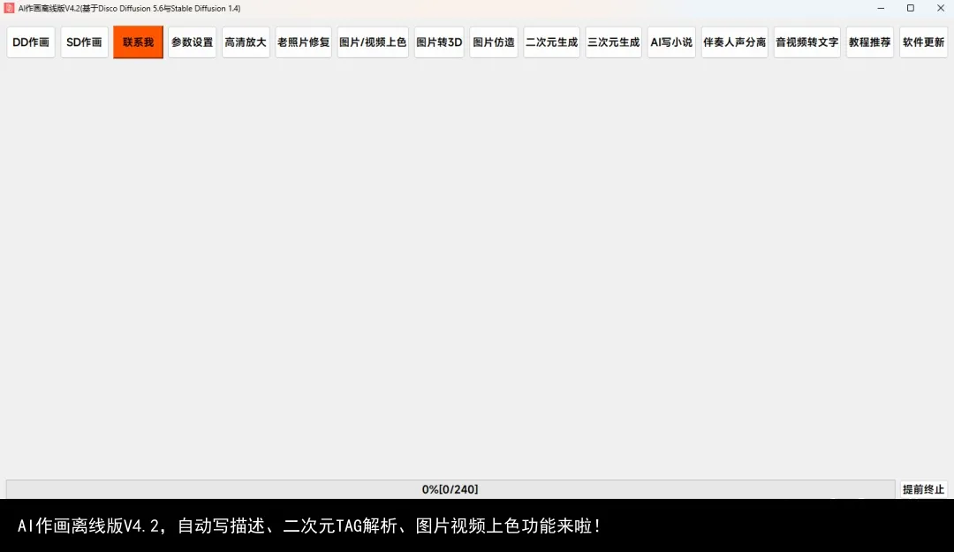
Task: Open the 软件更新 tab
Action: tap(924, 42)
